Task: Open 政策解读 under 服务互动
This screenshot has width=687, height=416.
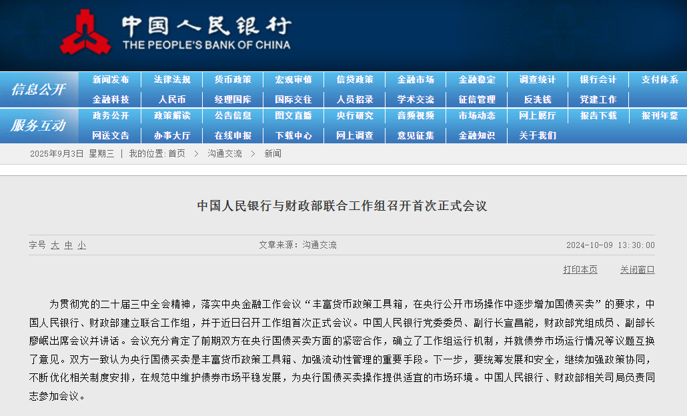Action: [x=172, y=115]
